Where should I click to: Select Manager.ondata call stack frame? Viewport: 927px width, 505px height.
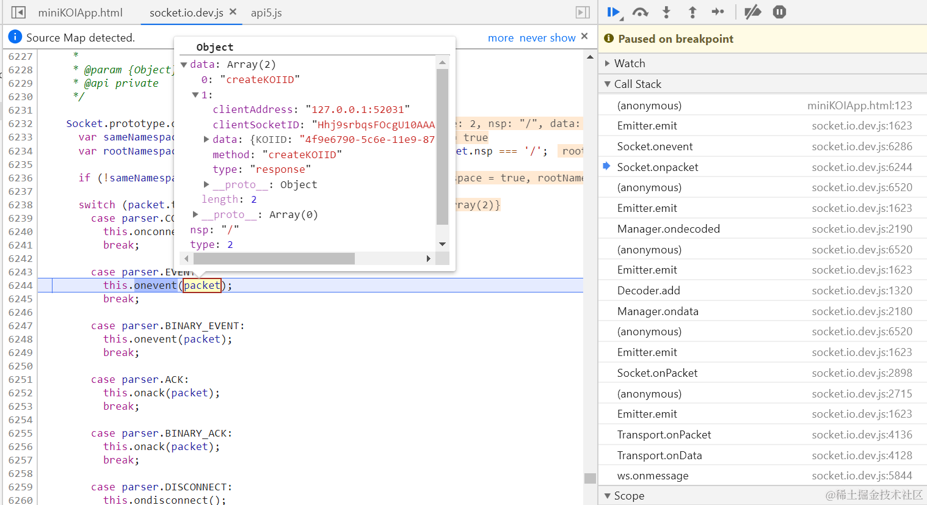click(763, 311)
